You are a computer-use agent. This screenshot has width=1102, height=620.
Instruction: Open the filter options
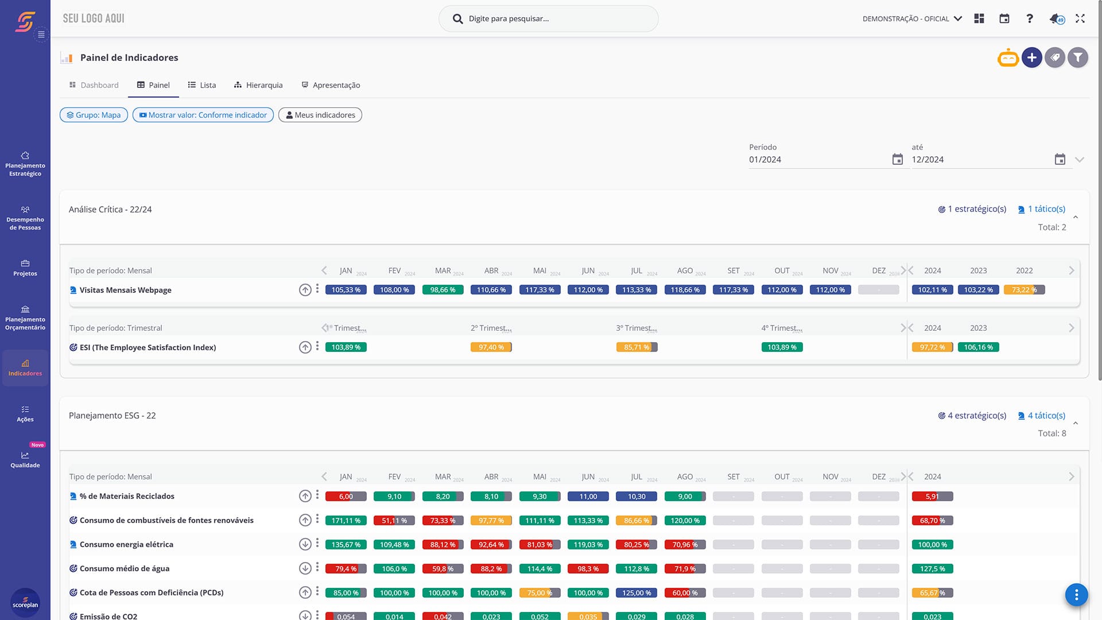tap(1078, 57)
